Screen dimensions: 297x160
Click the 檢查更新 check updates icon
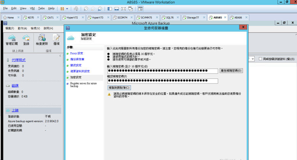coord(42,38)
